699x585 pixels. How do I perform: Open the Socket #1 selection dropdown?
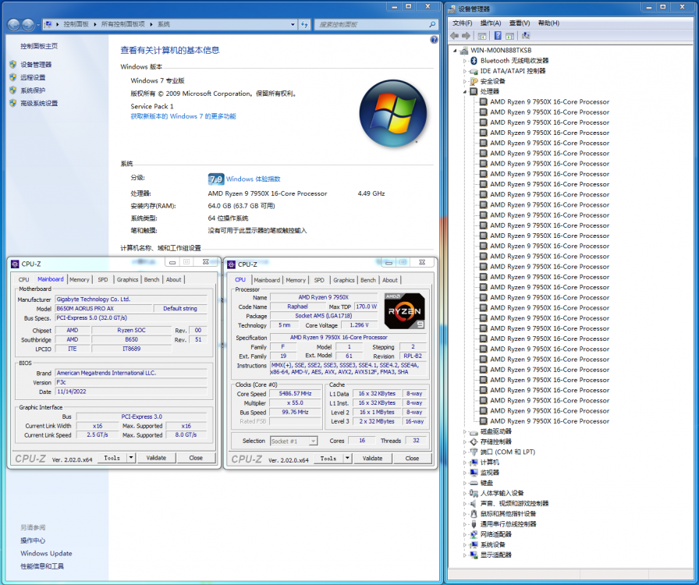click(x=314, y=441)
